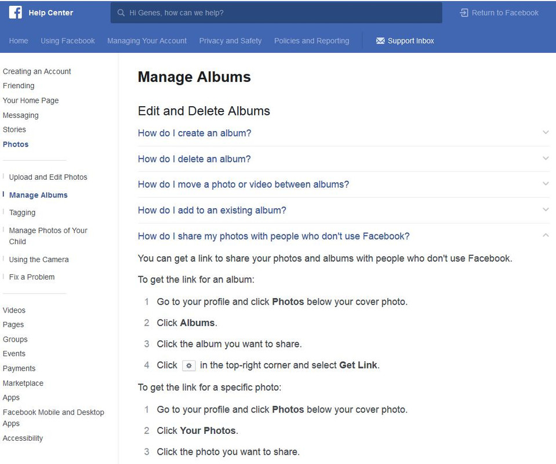The height and width of the screenshot is (464, 556).
Task: Click "To get the link for a specific photo:"
Action: pyautogui.click(x=209, y=387)
